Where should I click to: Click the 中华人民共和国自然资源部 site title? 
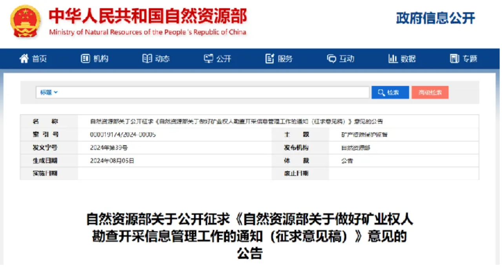147,16
